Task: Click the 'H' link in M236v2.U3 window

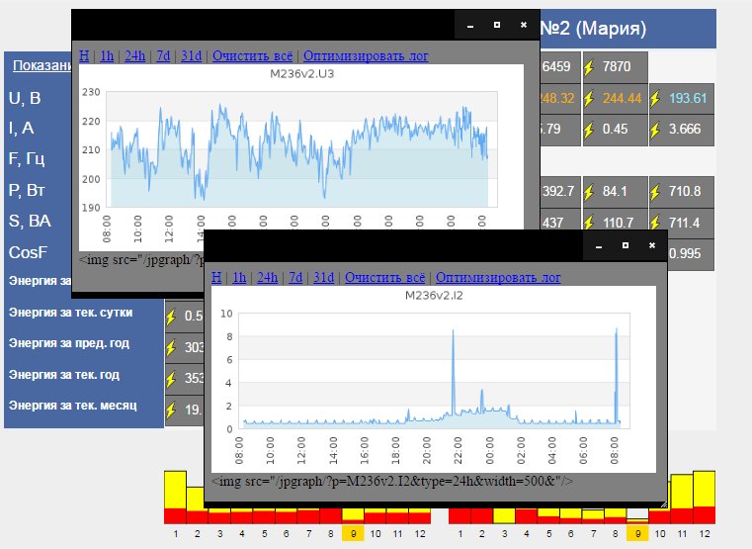Action: tap(84, 55)
